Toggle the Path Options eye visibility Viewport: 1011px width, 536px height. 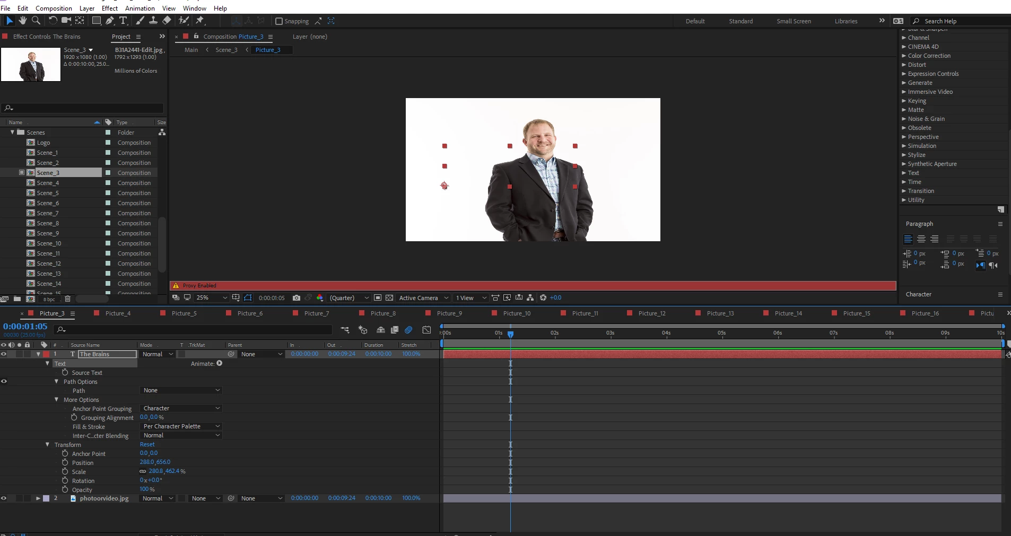point(4,381)
